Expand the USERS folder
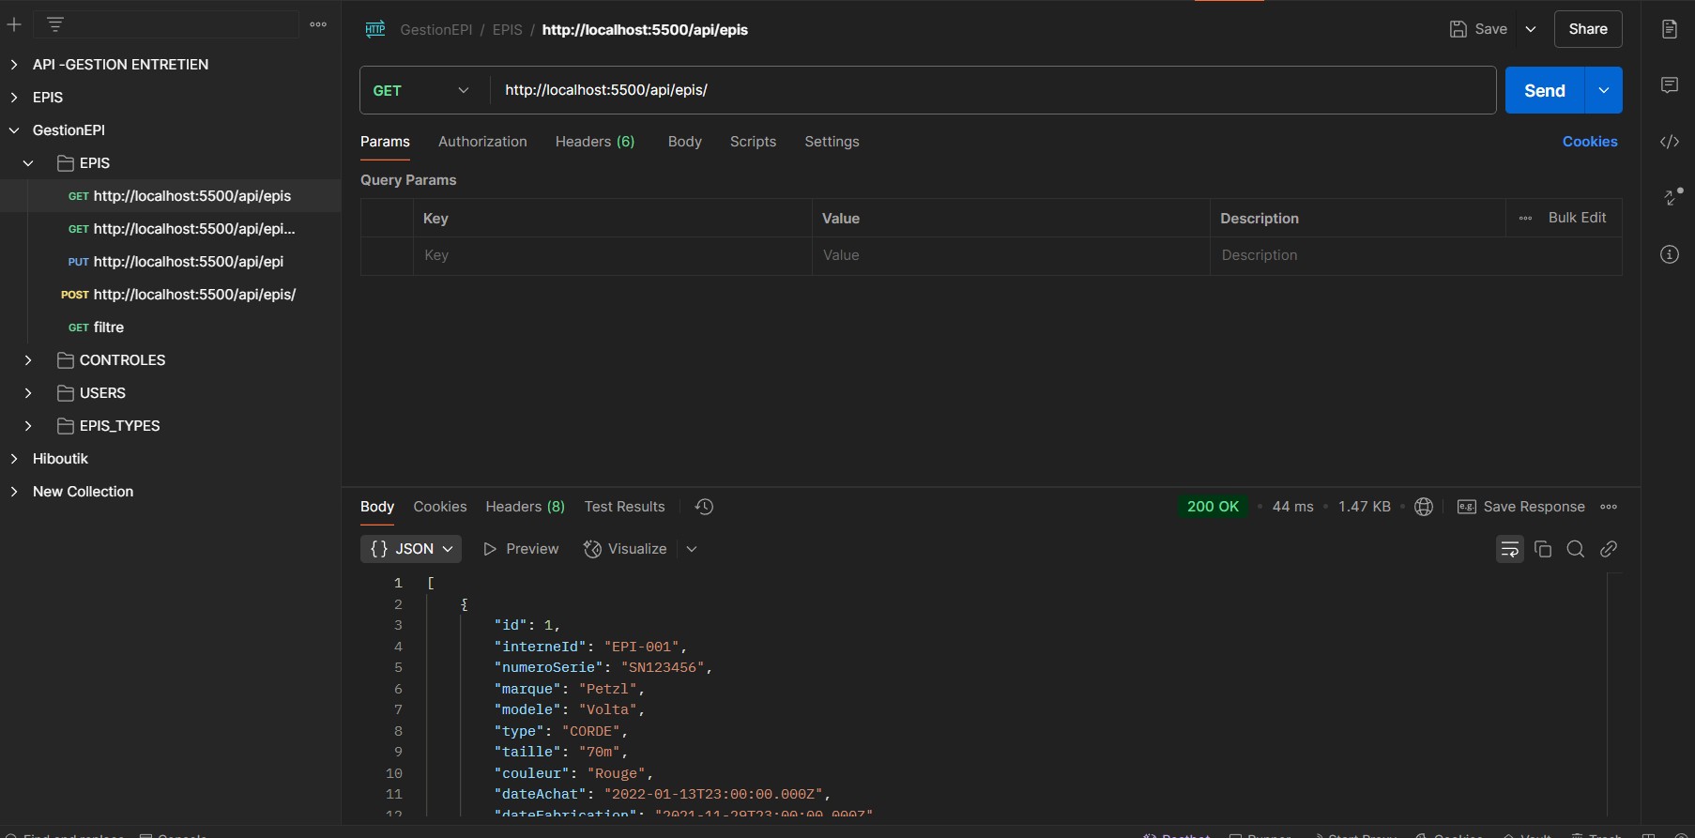Screen dimensions: 1695x838 [x=28, y=393]
